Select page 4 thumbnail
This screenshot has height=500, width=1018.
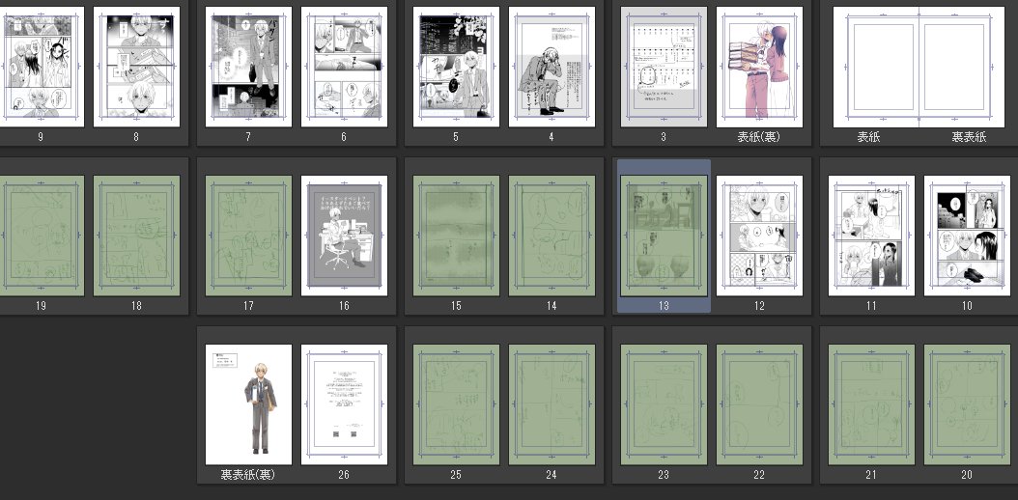tap(551, 67)
